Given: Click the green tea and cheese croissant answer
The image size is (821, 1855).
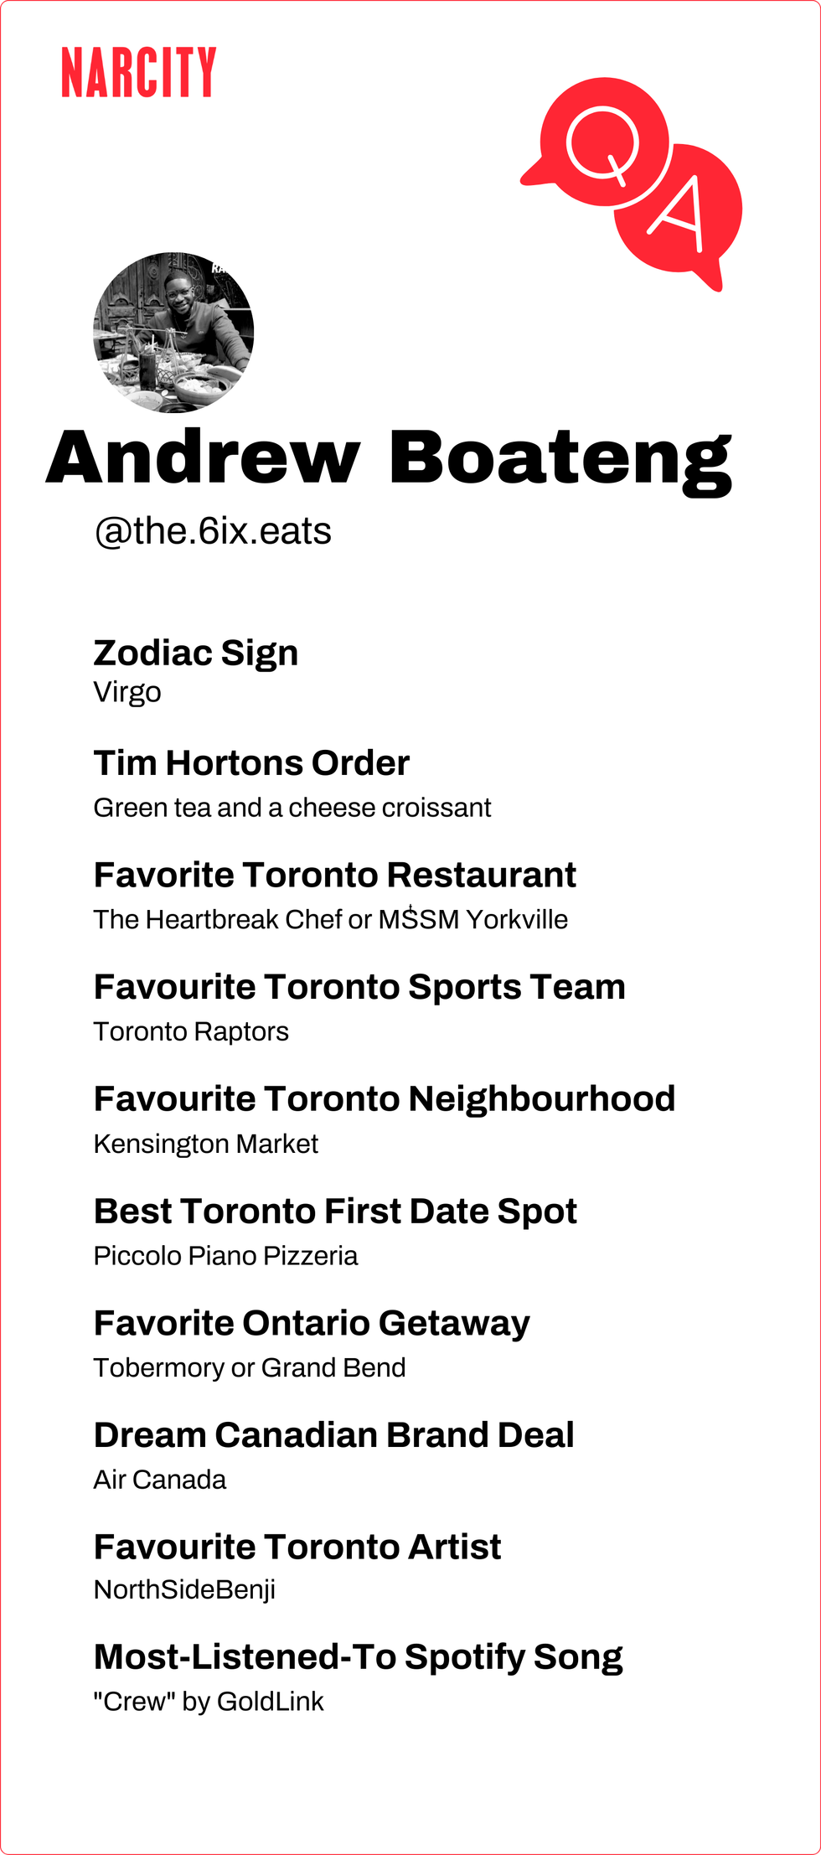Looking at the screenshot, I should pos(292,808).
